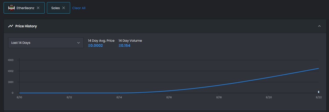Click the 8/22 date axis label
329x112 pixels.
click(x=319, y=97)
